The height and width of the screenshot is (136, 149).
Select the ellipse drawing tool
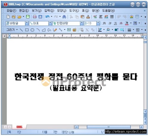pos(32,30)
